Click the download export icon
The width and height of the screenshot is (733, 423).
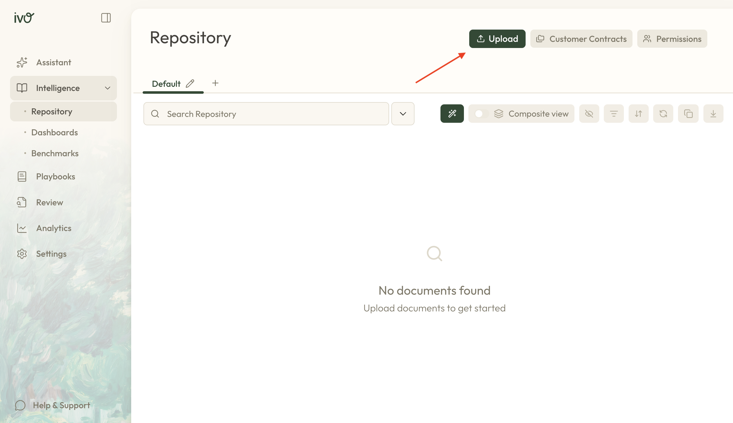713,114
